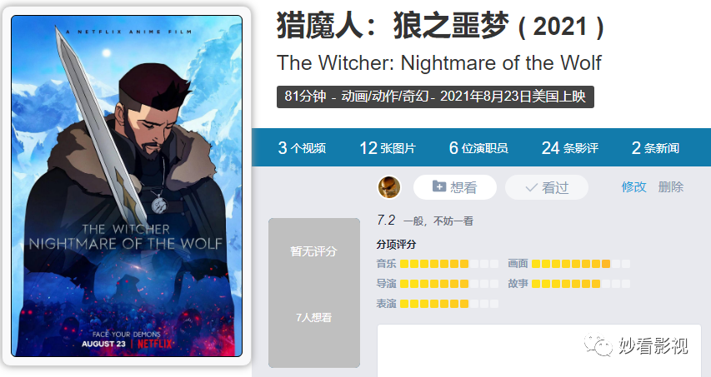Screen dimensions: 711x377
Task: Click the folder-plus icon on 想看
Action: pos(439,186)
